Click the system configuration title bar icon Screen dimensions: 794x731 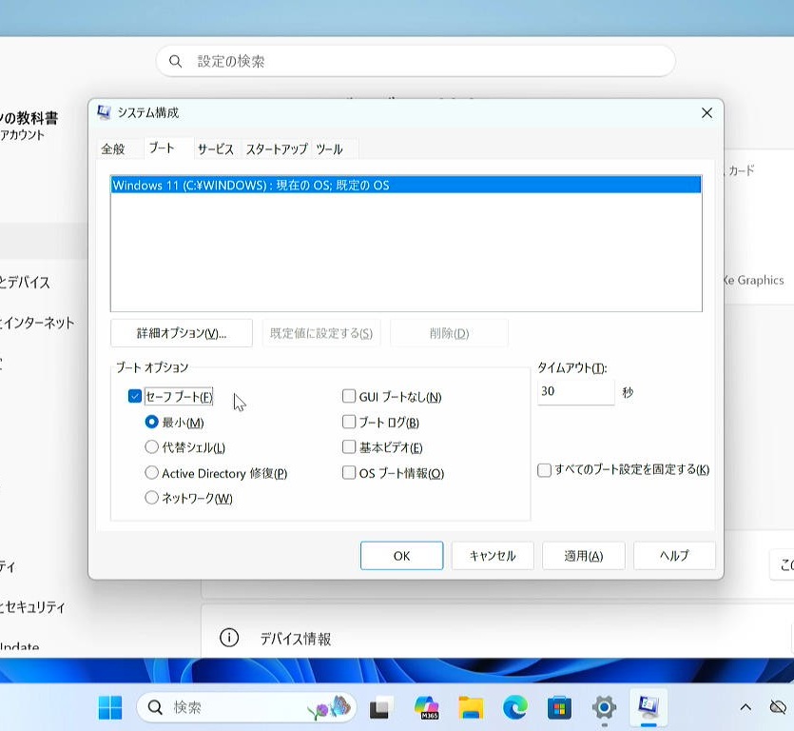[x=104, y=112]
